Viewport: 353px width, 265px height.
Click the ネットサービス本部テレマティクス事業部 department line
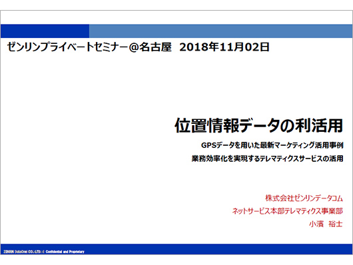tap(288, 211)
